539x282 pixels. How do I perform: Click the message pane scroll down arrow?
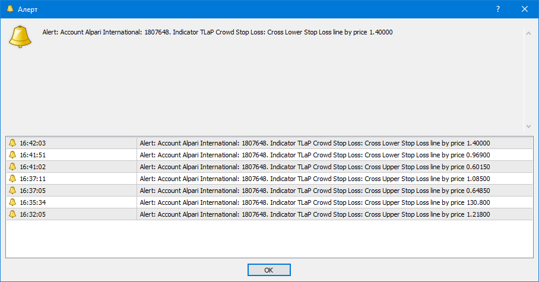click(x=528, y=126)
